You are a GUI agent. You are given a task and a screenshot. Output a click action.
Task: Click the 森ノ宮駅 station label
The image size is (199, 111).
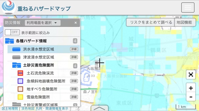(91, 92)
